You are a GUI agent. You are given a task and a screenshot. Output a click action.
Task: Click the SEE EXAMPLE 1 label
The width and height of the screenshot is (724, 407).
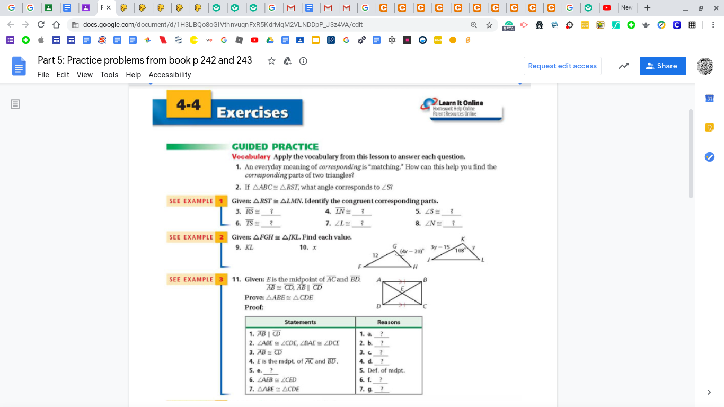click(198, 201)
